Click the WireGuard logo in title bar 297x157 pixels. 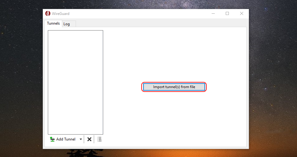coord(48,13)
